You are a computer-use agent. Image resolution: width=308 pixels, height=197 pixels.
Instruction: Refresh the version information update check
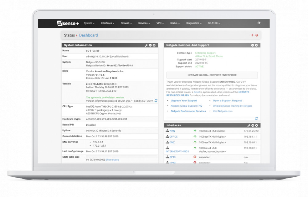156,101
